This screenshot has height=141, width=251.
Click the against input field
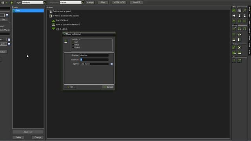pyautogui.click(x=94, y=64)
